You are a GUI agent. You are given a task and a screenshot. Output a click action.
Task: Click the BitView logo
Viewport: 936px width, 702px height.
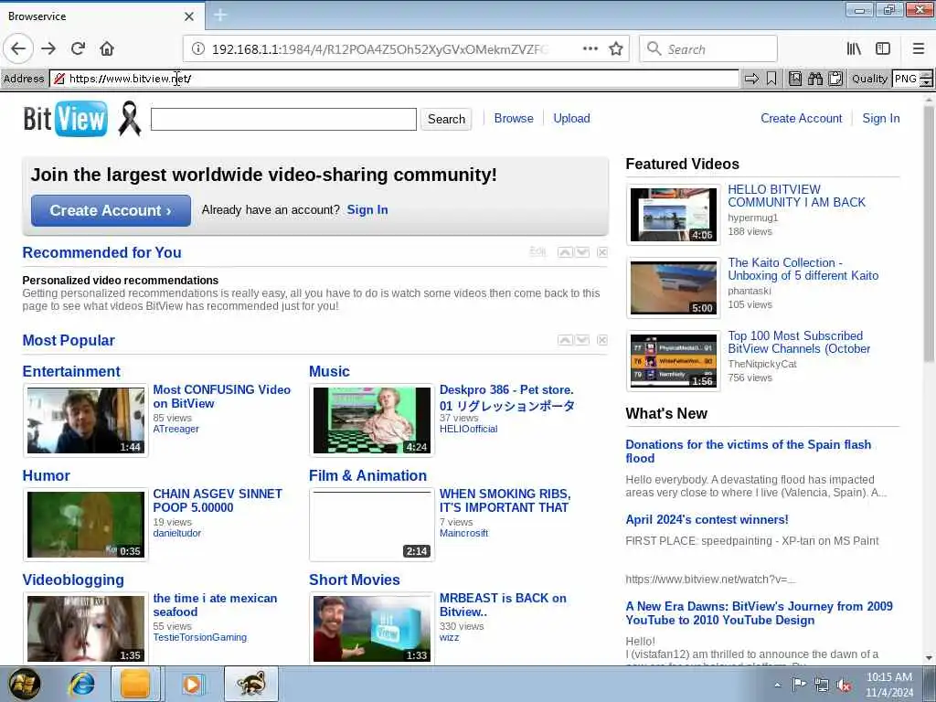point(66,118)
